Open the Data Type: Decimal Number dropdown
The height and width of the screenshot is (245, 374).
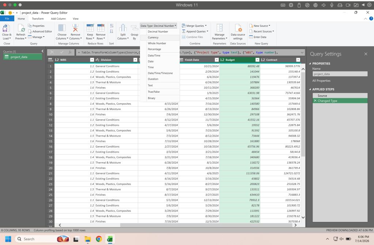click(x=158, y=26)
